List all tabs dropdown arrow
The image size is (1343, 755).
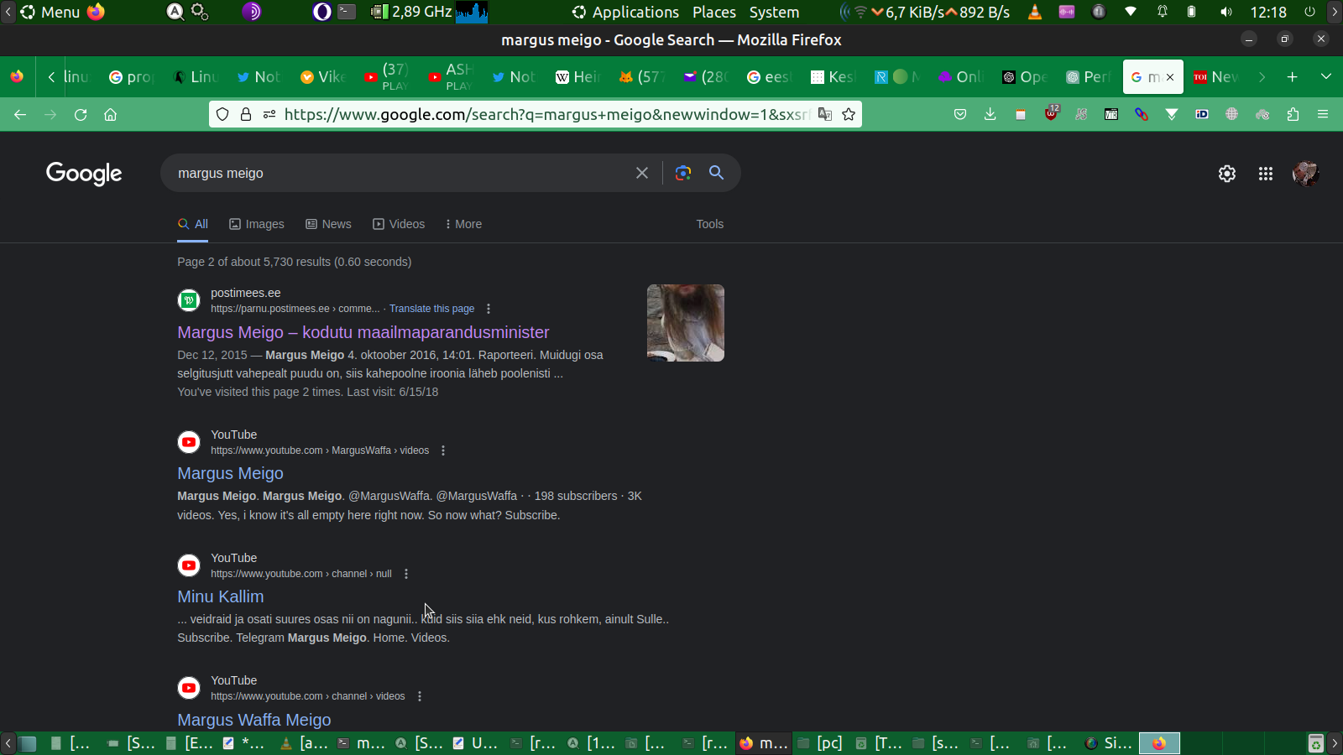[1326, 77]
